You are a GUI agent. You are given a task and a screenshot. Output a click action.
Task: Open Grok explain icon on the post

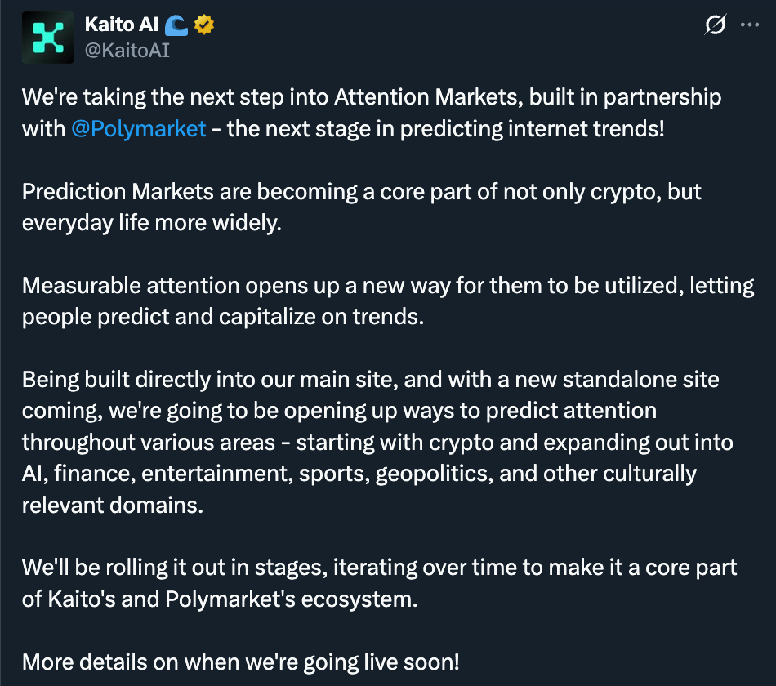[715, 25]
